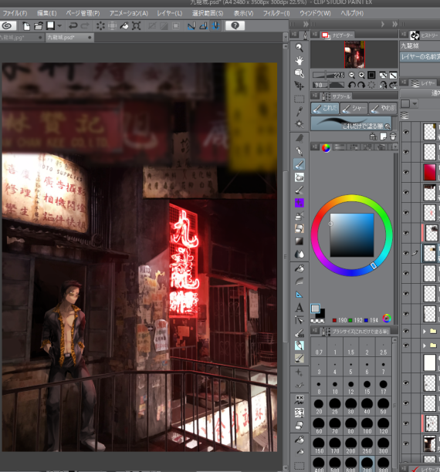The width and height of the screenshot is (440, 472).
Task: Select the KK squiggle tool icon
Action: 300,400
